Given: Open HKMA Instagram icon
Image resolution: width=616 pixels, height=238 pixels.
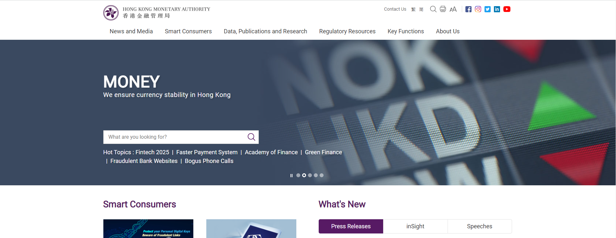Looking at the screenshot, I should click(x=478, y=9).
